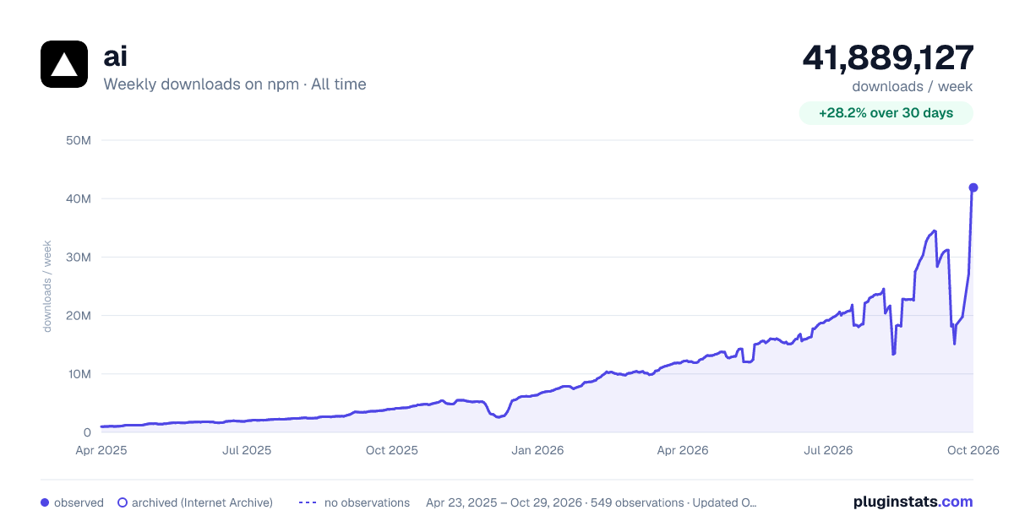The image size is (1014, 532).
Task: Click the Jan 2026 x-axis label
Action: pyautogui.click(x=537, y=450)
